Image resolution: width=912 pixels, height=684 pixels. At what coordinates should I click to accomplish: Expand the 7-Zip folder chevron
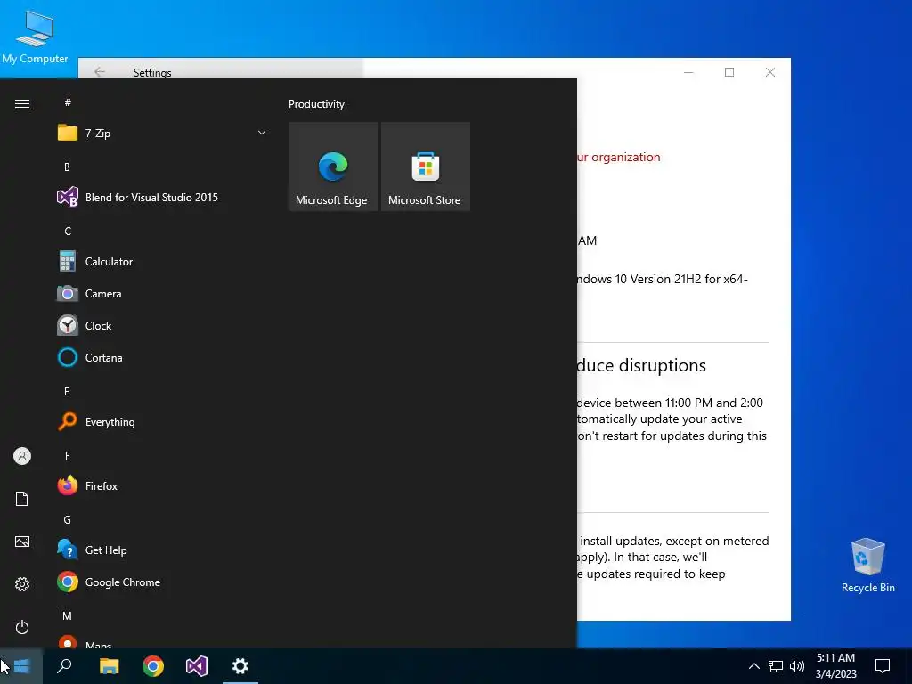[262, 134]
